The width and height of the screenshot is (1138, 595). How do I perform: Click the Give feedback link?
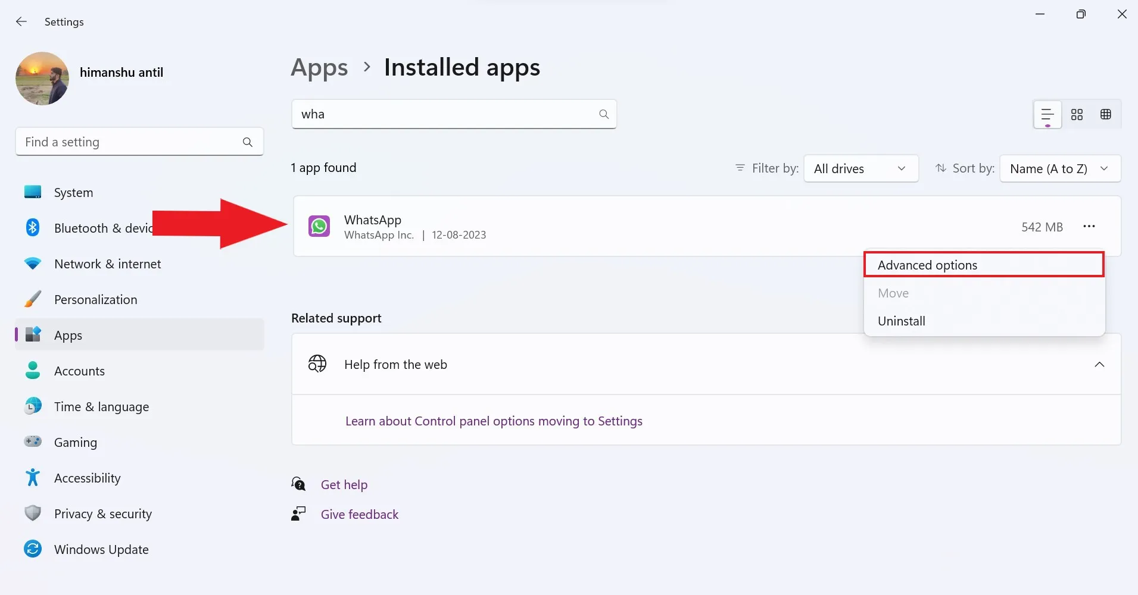pos(358,513)
